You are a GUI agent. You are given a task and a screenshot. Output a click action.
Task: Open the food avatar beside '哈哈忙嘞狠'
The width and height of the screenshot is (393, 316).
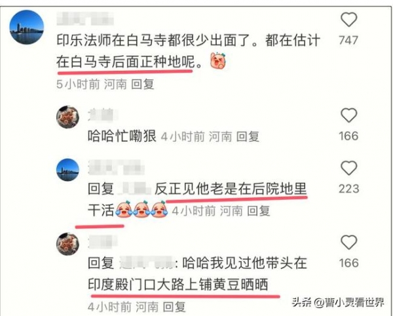[x=67, y=117]
